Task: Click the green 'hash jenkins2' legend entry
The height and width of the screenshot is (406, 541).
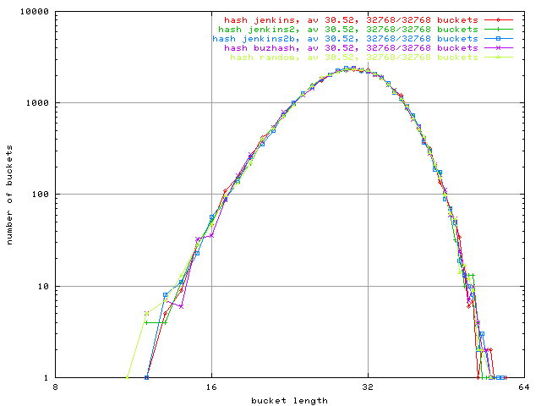Action: pos(348,30)
